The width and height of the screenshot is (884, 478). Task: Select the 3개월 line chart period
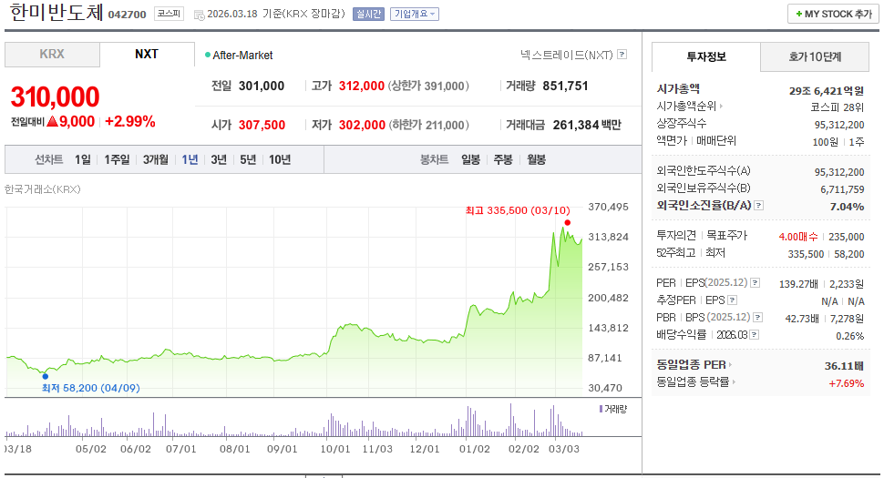[155, 160]
